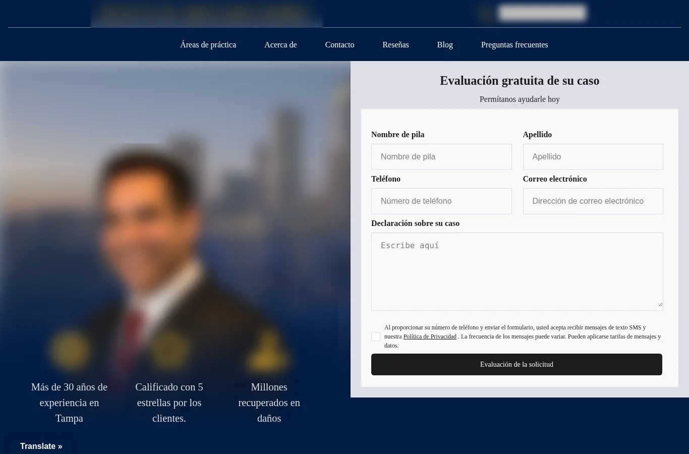The width and height of the screenshot is (689, 454).
Task: Click the Evaluación gratuita de su caso heading
Action: 520,81
